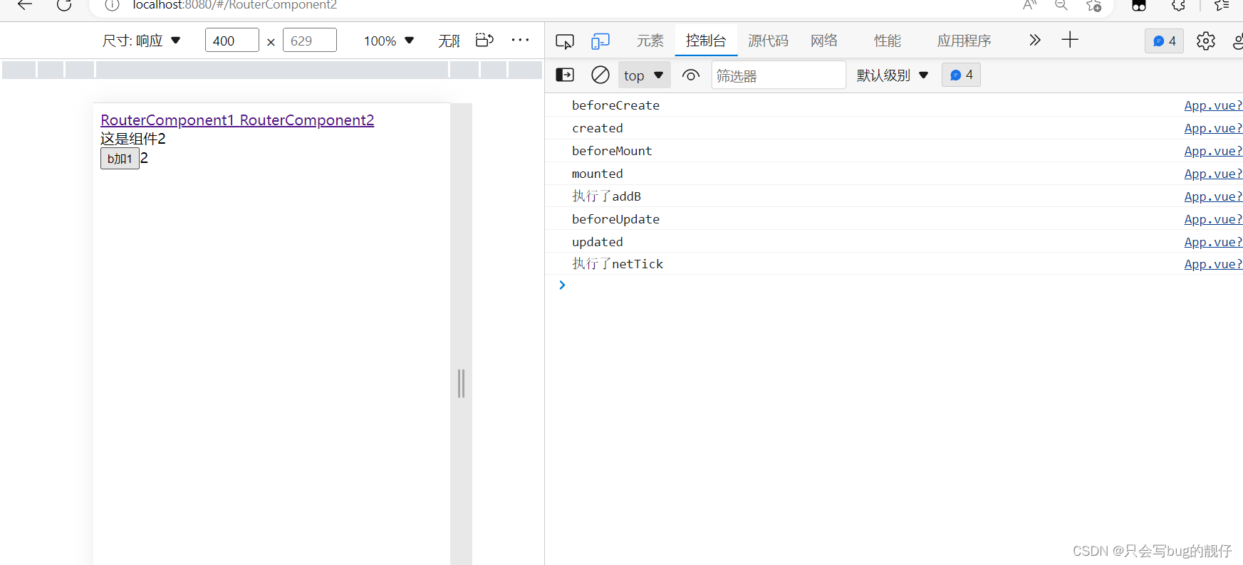Click the 筛选器 filter input field

point(779,75)
